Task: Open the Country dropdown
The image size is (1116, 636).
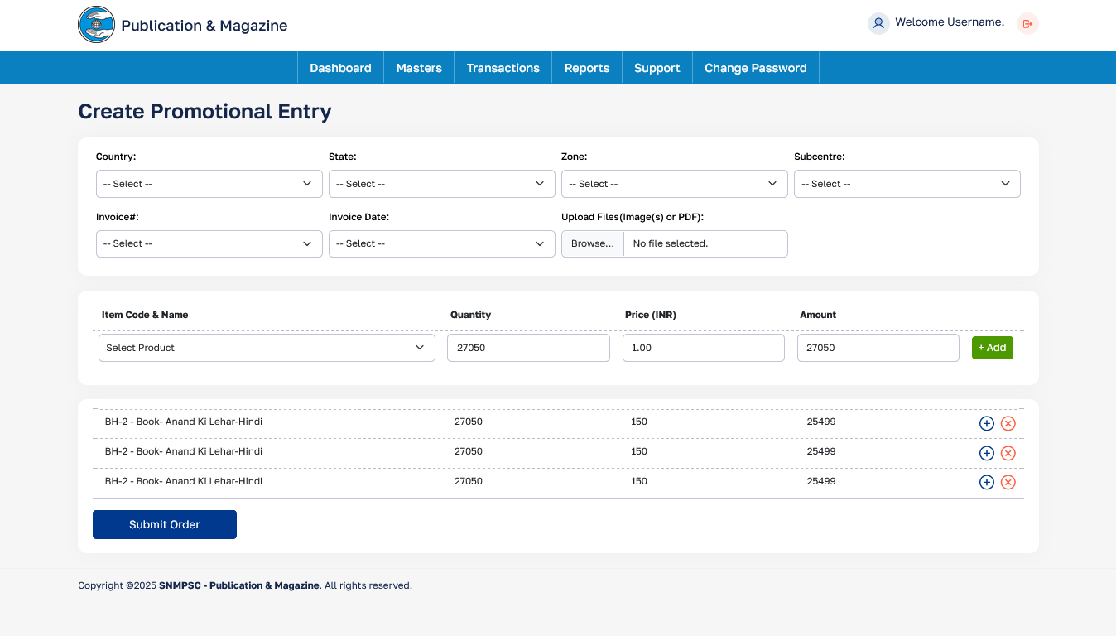Action: coord(209,184)
